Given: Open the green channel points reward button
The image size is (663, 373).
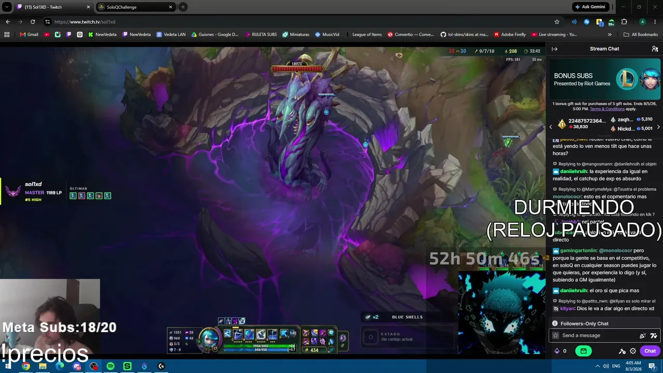Looking at the screenshot, I should 583,351.
